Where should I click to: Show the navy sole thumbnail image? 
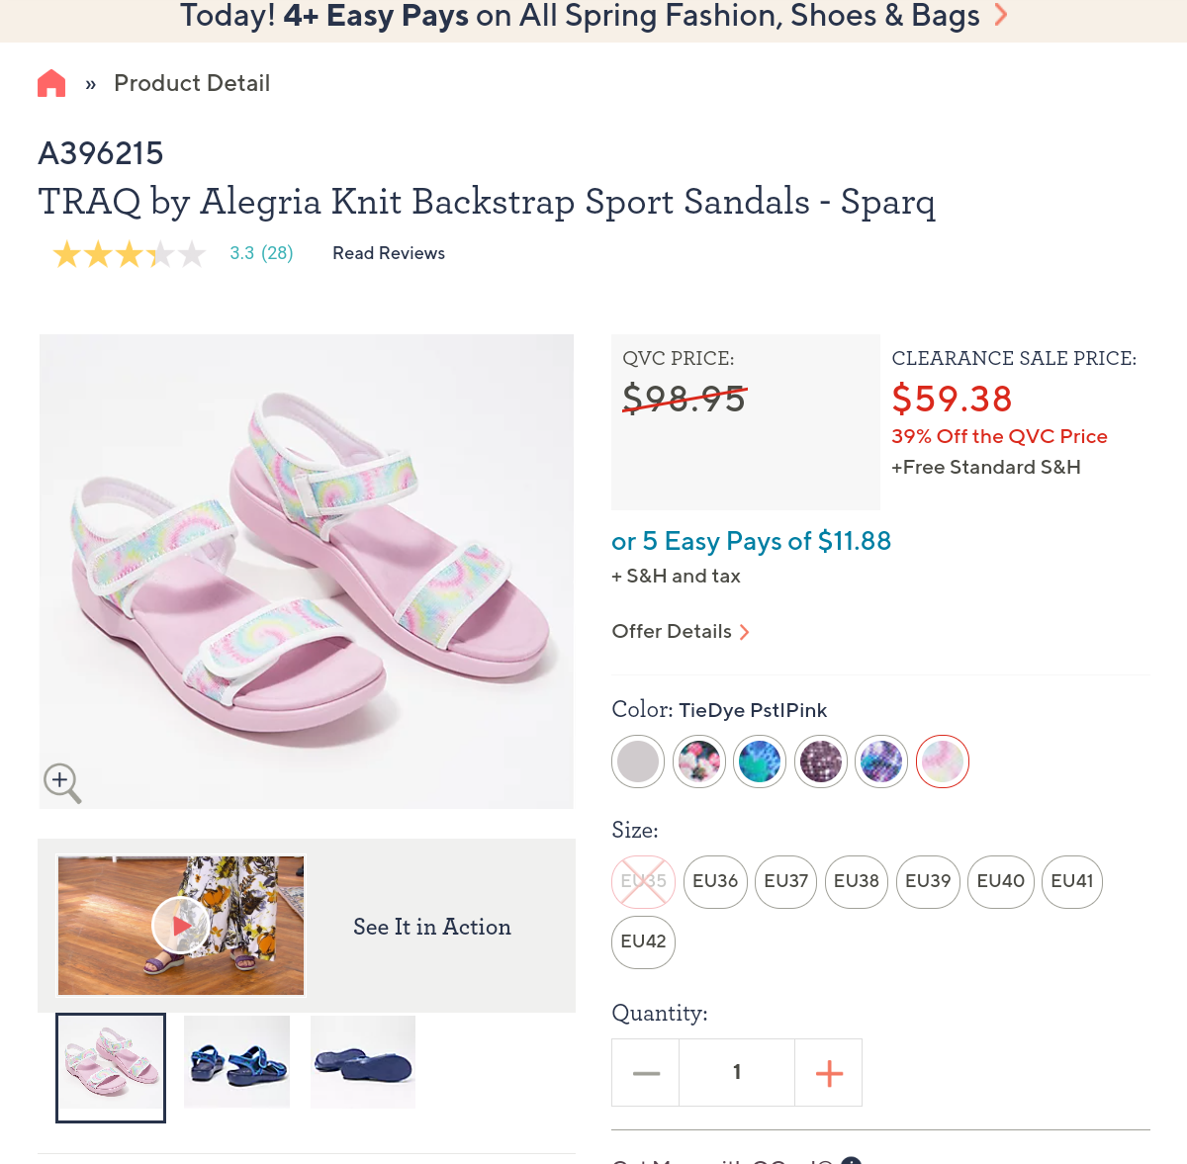(363, 1062)
